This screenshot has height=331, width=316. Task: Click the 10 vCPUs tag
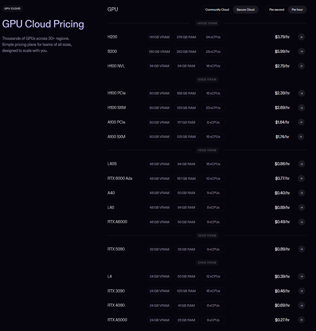pos(213,178)
